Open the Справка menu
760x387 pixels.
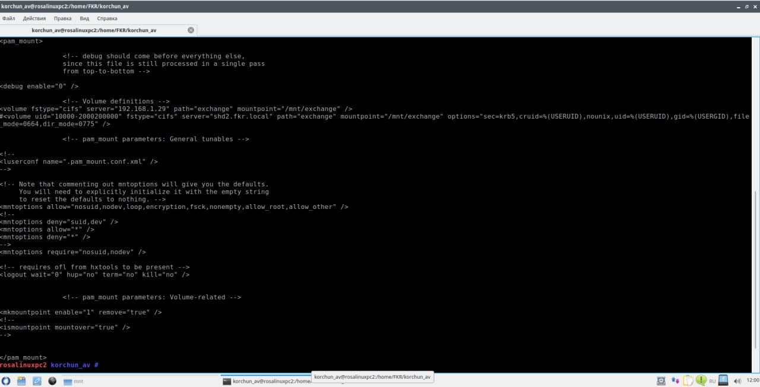coord(107,18)
